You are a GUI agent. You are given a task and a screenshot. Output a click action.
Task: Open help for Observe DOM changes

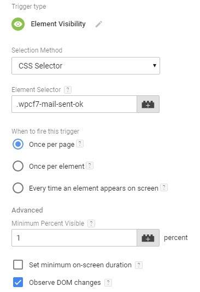tap(108, 282)
